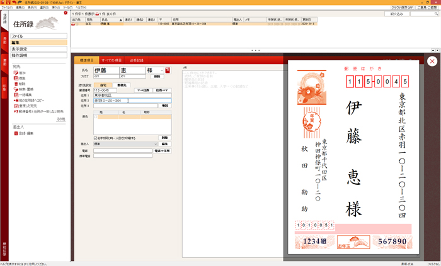Click the 〒→住所 conversion button
The image size is (441, 266).
(x=144, y=90)
